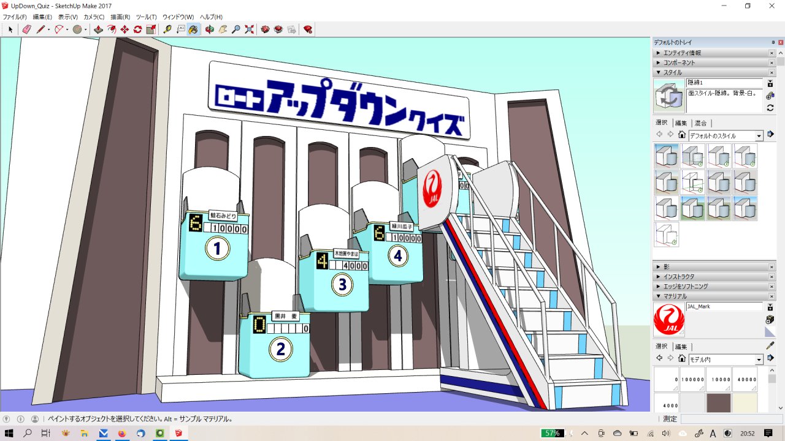The image size is (785, 441).
Task: Click the Create Material icon
Action: coord(770,320)
